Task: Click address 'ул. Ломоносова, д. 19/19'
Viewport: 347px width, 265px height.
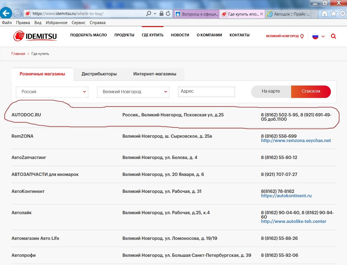Action: pyautogui.click(x=191, y=238)
